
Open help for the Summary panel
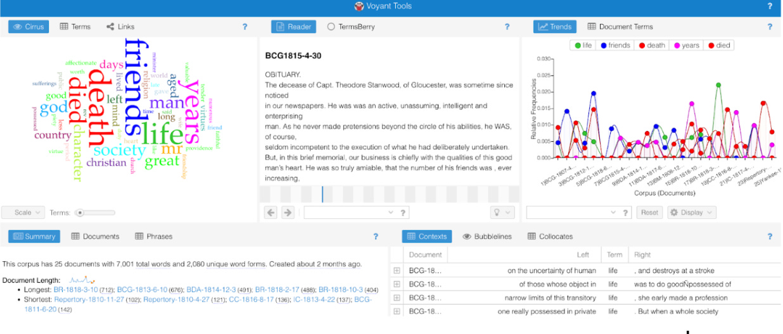[376, 237]
